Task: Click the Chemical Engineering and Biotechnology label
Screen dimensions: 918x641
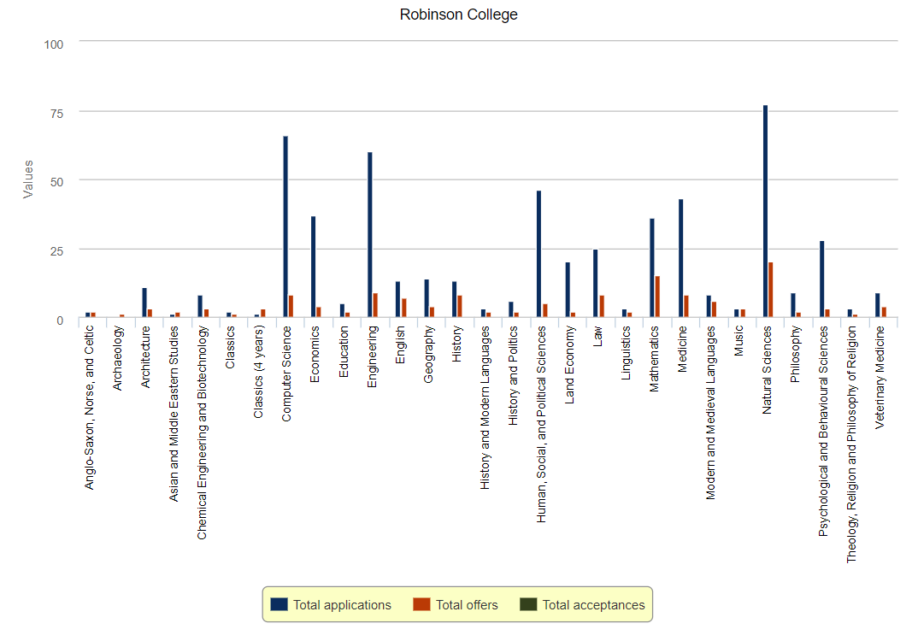Action: [202, 432]
